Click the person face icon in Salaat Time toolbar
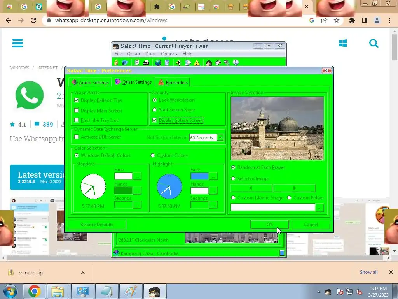The width and height of the screenshot is (398, 299). click(x=209, y=63)
